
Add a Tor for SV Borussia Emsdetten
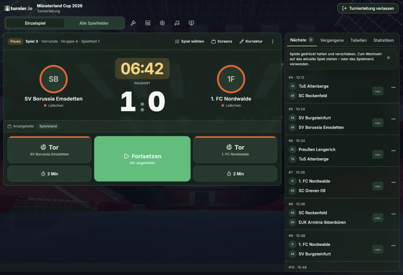coord(50,150)
